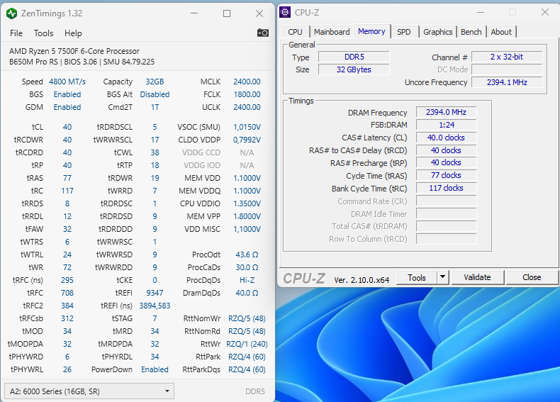Click the processor name AMD Ryzen 5 7500F

74,51
